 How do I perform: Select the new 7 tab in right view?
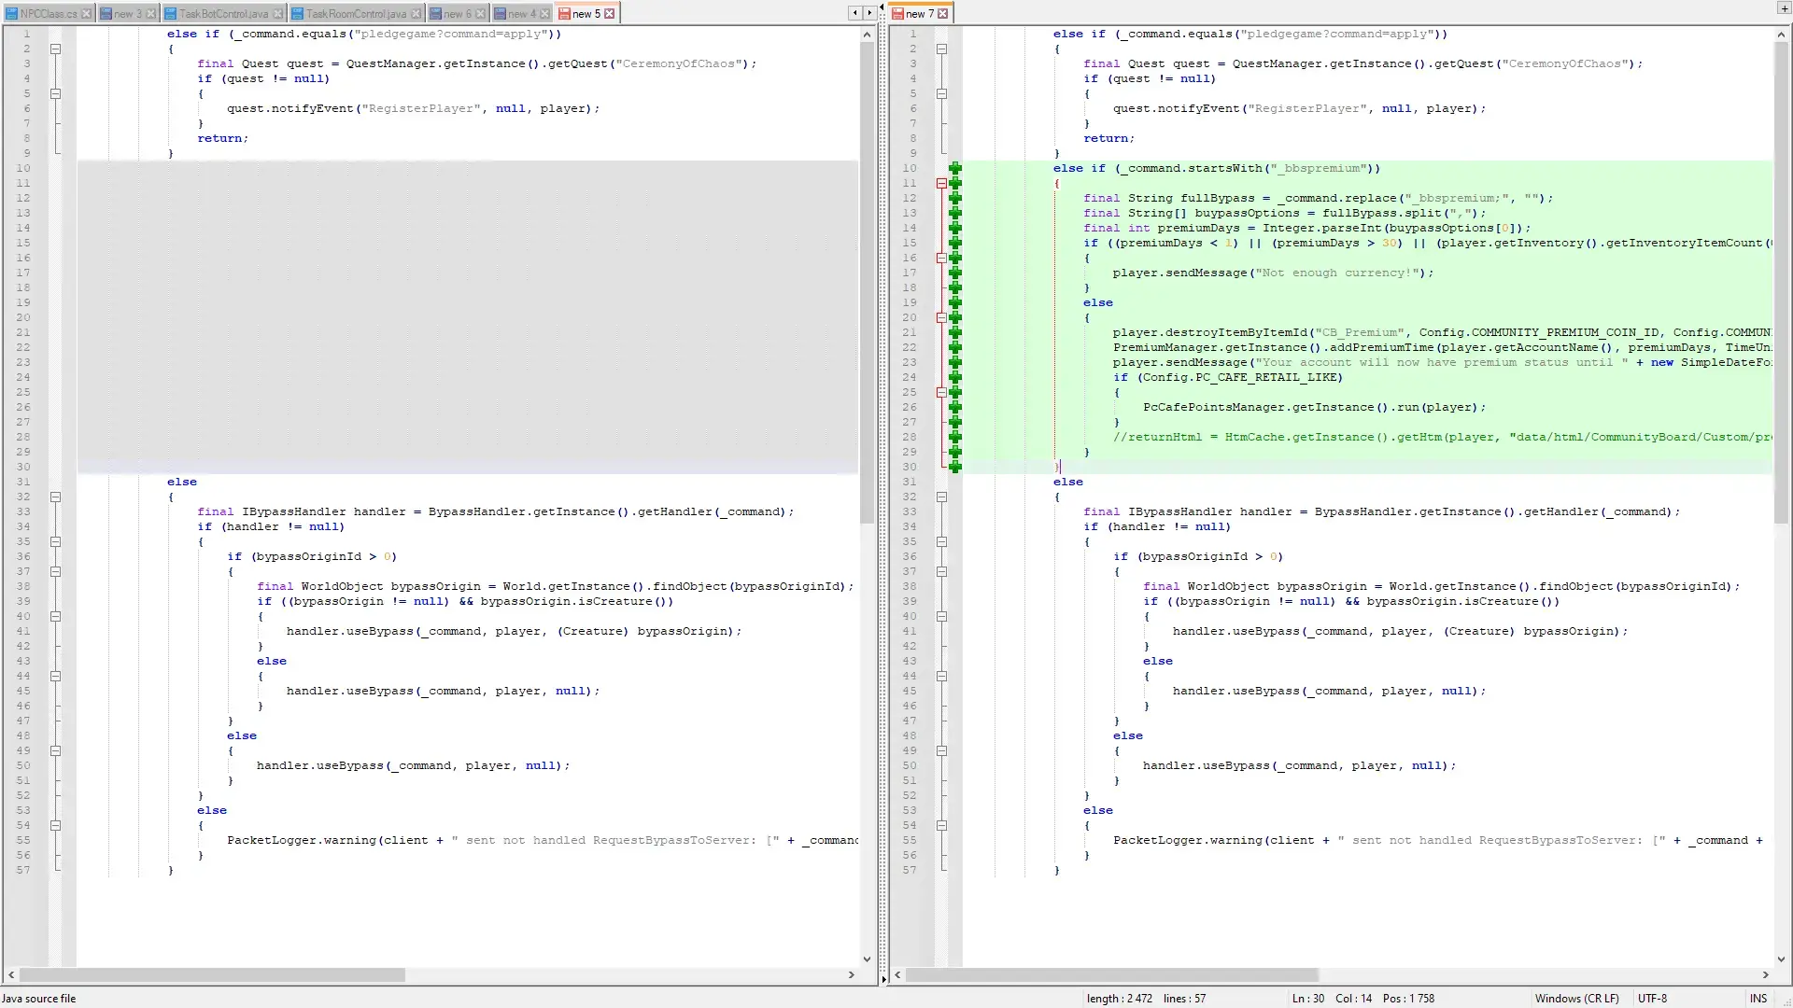tap(920, 14)
